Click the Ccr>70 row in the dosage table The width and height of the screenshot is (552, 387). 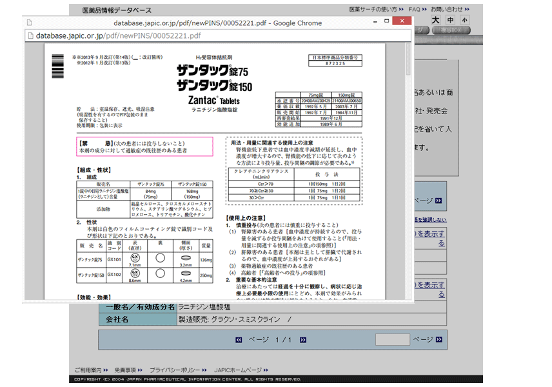(294, 184)
